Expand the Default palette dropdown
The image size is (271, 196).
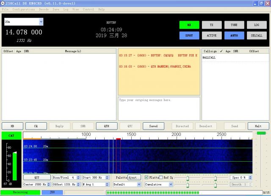pos(139,185)
